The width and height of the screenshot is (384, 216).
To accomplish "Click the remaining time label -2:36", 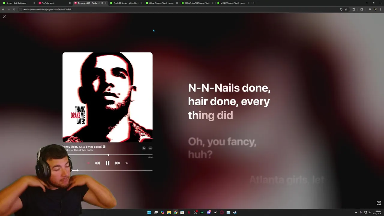I will 150,157.
